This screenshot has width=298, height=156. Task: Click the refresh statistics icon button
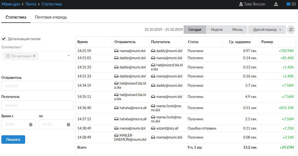tap(291, 30)
